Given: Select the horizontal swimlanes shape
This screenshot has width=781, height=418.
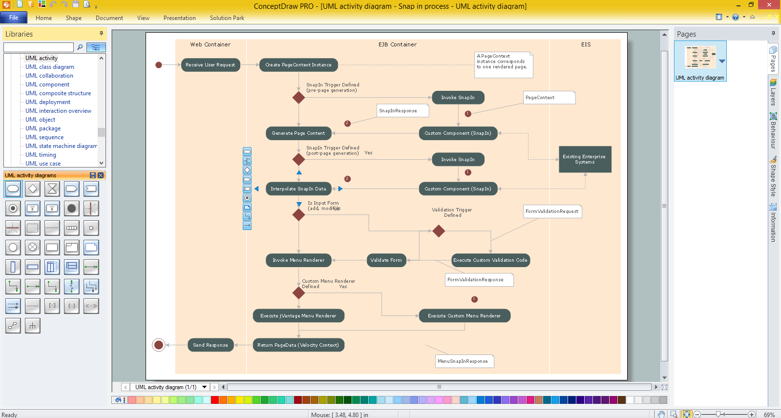Looking at the screenshot, I should 72,267.
